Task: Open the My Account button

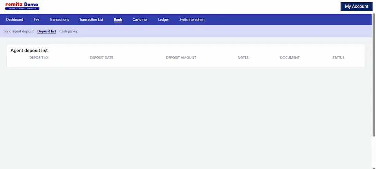Action: (356, 7)
